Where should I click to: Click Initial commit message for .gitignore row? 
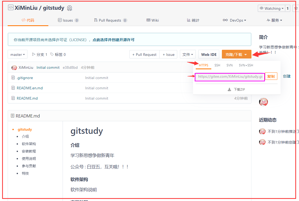coord(97,78)
